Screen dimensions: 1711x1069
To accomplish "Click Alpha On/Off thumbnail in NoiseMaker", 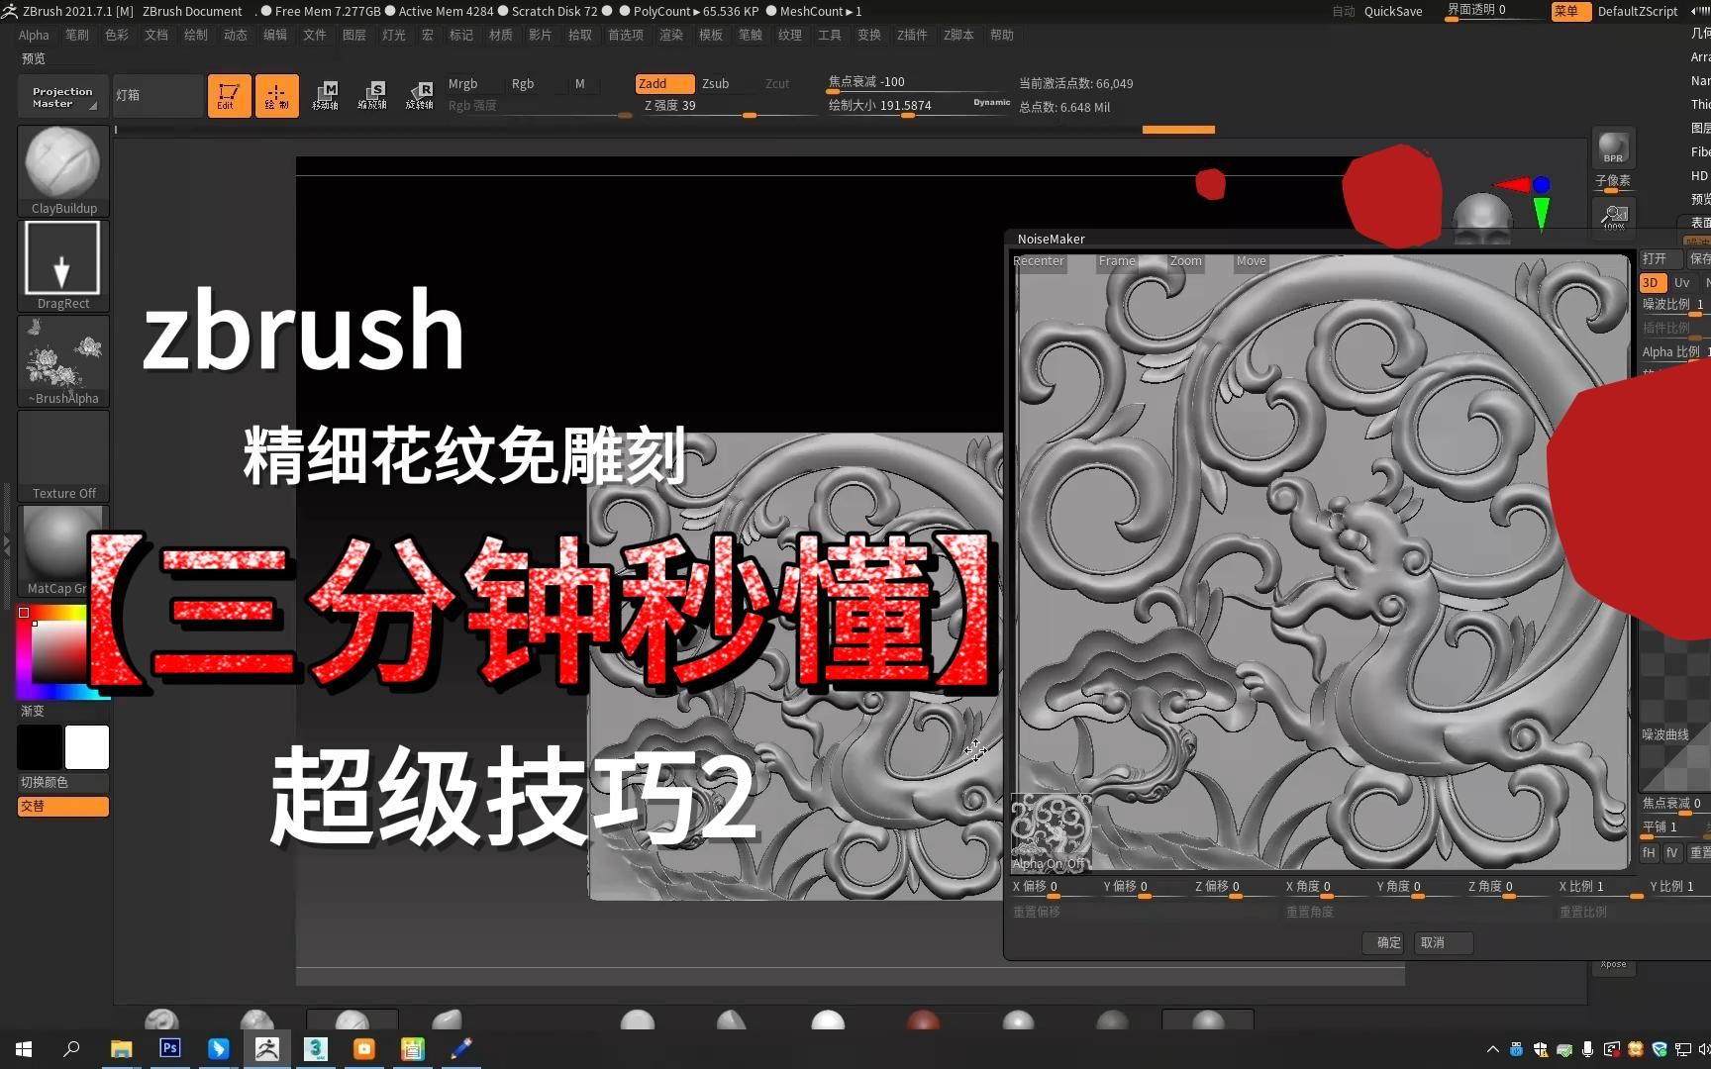I will tap(1051, 833).
